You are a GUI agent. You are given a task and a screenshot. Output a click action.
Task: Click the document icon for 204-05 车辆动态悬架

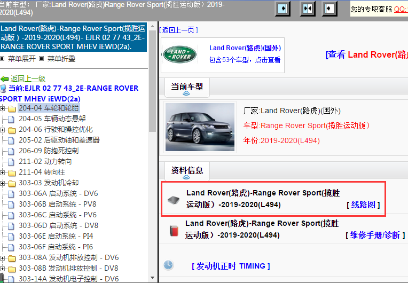point(11,119)
